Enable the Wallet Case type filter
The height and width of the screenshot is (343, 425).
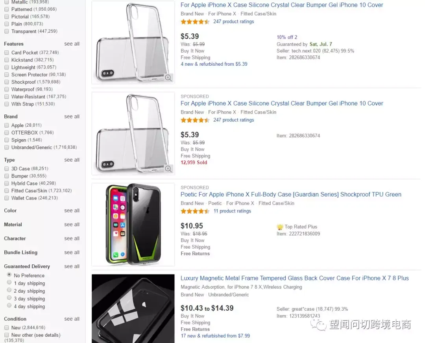[7, 198]
